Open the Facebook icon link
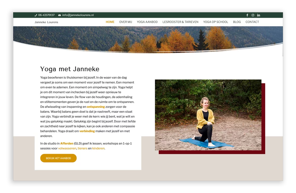 pyautogui.click(x=247, y=15)
